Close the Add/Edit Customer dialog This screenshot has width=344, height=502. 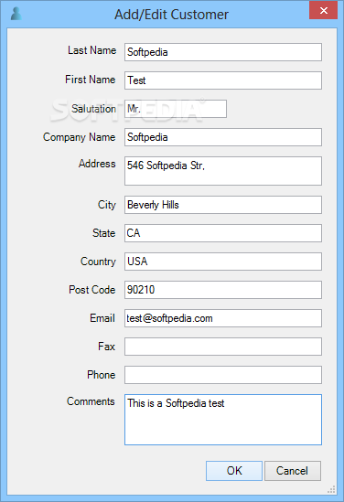[323, 10]
